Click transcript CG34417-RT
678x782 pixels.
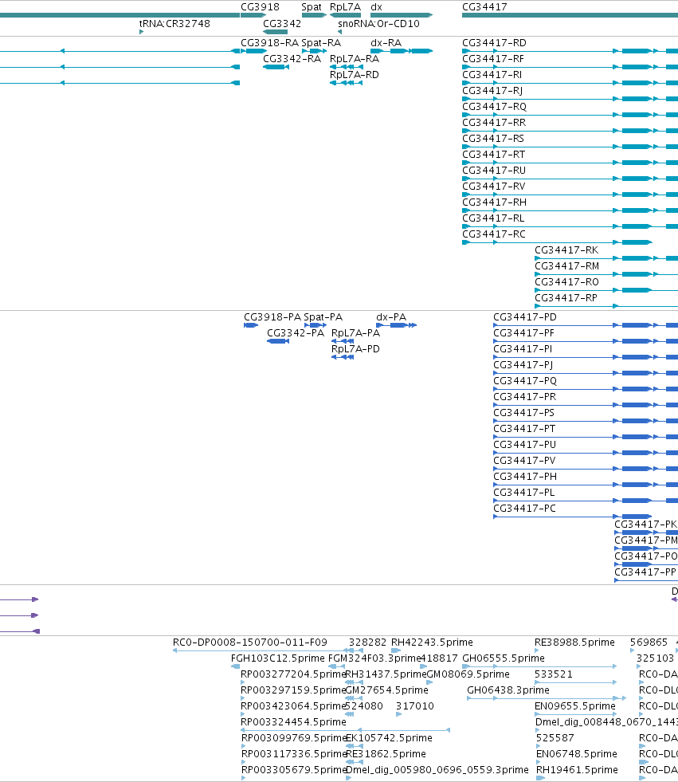coord(493,155)
